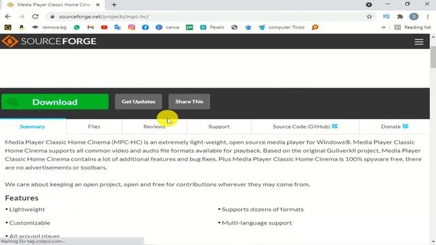Open the Files tab
Image resolution: width=436 pixels, height=245 pixels.
(94, 127)
